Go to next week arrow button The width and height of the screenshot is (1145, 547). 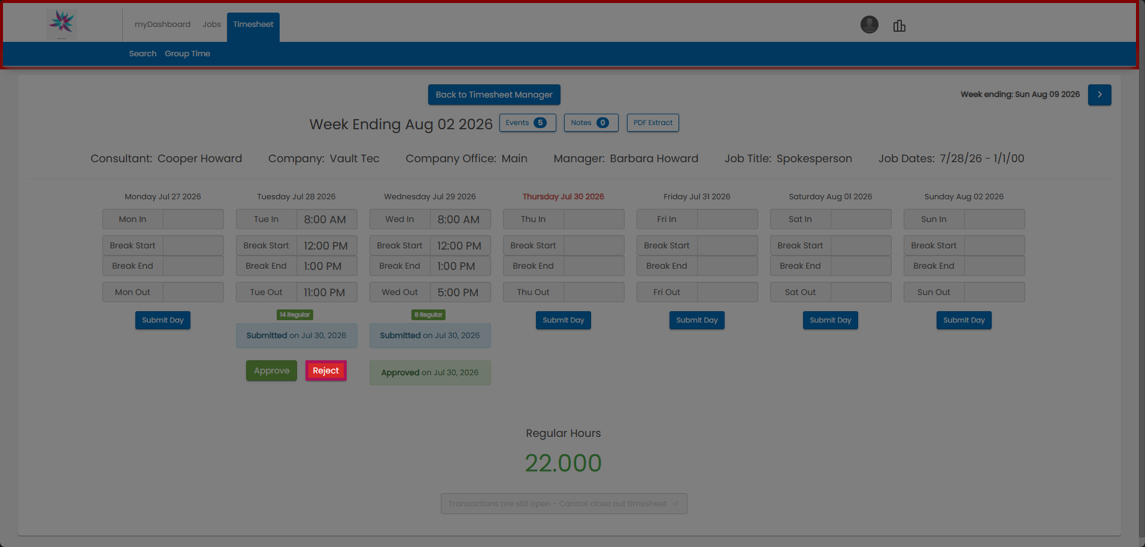point(1099,95)
